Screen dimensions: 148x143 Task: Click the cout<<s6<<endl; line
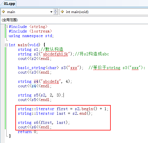coord(35,127)
